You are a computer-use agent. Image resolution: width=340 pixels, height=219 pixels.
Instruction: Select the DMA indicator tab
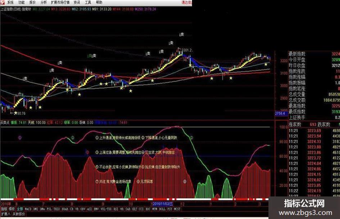(x=42, y=209)
